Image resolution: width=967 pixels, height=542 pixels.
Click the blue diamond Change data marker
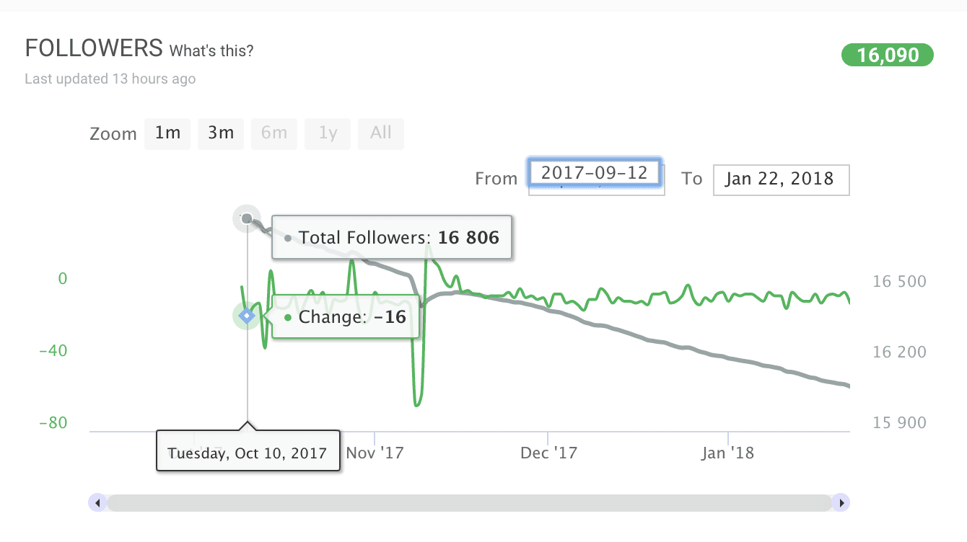tap(247, 316)
